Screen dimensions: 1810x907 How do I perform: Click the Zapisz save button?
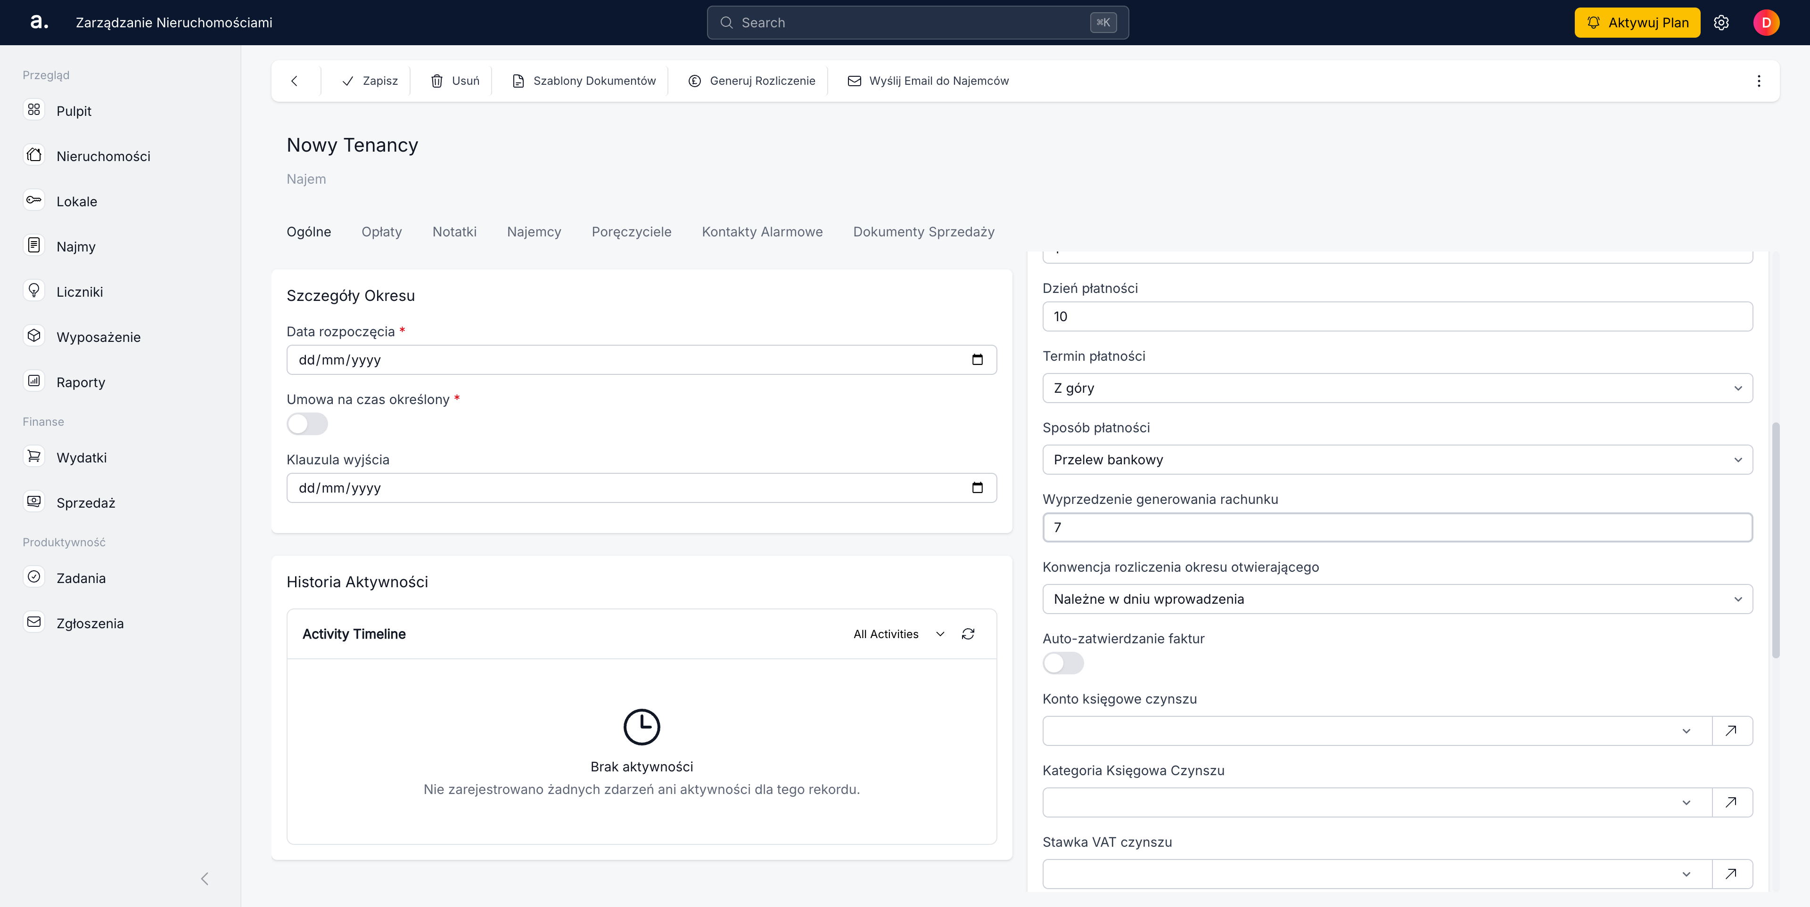pyautogui.click(x=370, y=81)
